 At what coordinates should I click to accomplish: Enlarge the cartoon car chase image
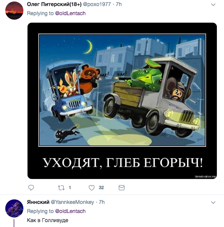[122, 101]
